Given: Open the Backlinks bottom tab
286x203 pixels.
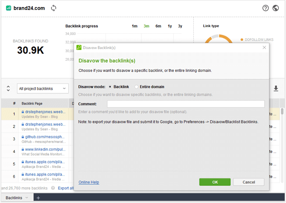Looking at the screenshot, I should pos(14,198).
